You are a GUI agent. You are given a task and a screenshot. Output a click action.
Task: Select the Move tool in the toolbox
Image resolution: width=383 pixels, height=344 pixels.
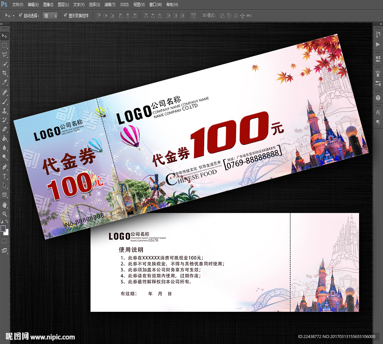pos(4,36)
